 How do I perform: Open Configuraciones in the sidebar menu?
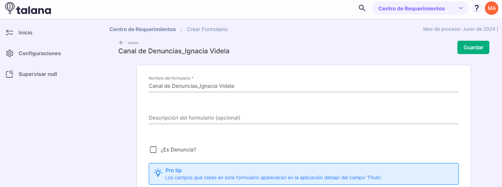[40, 53]
